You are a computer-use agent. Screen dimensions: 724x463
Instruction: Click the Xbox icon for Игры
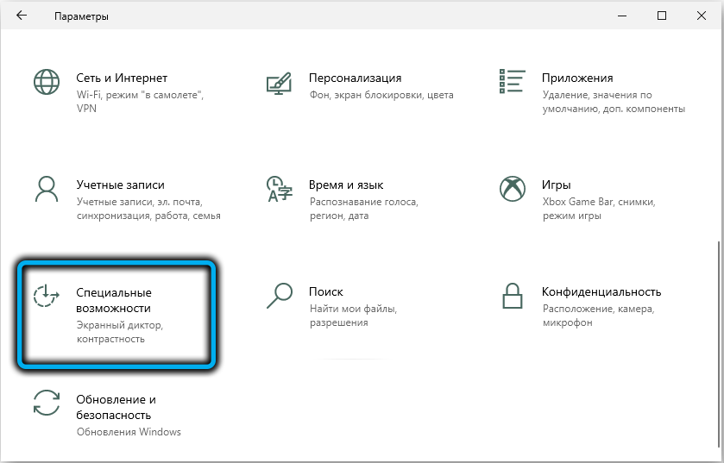pos(512,189)
